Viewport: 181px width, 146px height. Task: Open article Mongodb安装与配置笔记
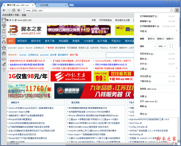tap(20, 119)
